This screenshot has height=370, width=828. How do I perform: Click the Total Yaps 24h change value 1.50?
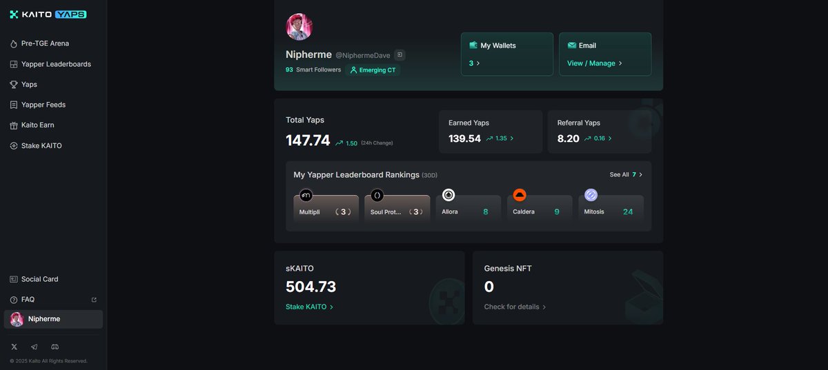[351, 143]
